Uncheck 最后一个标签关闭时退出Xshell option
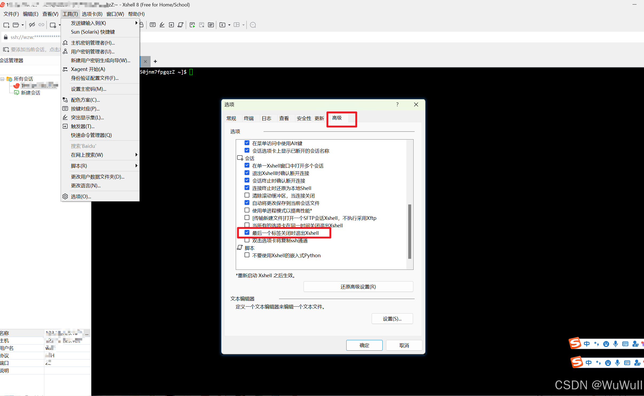The width and height of the screenshot is (644, 396). point(247,233)
